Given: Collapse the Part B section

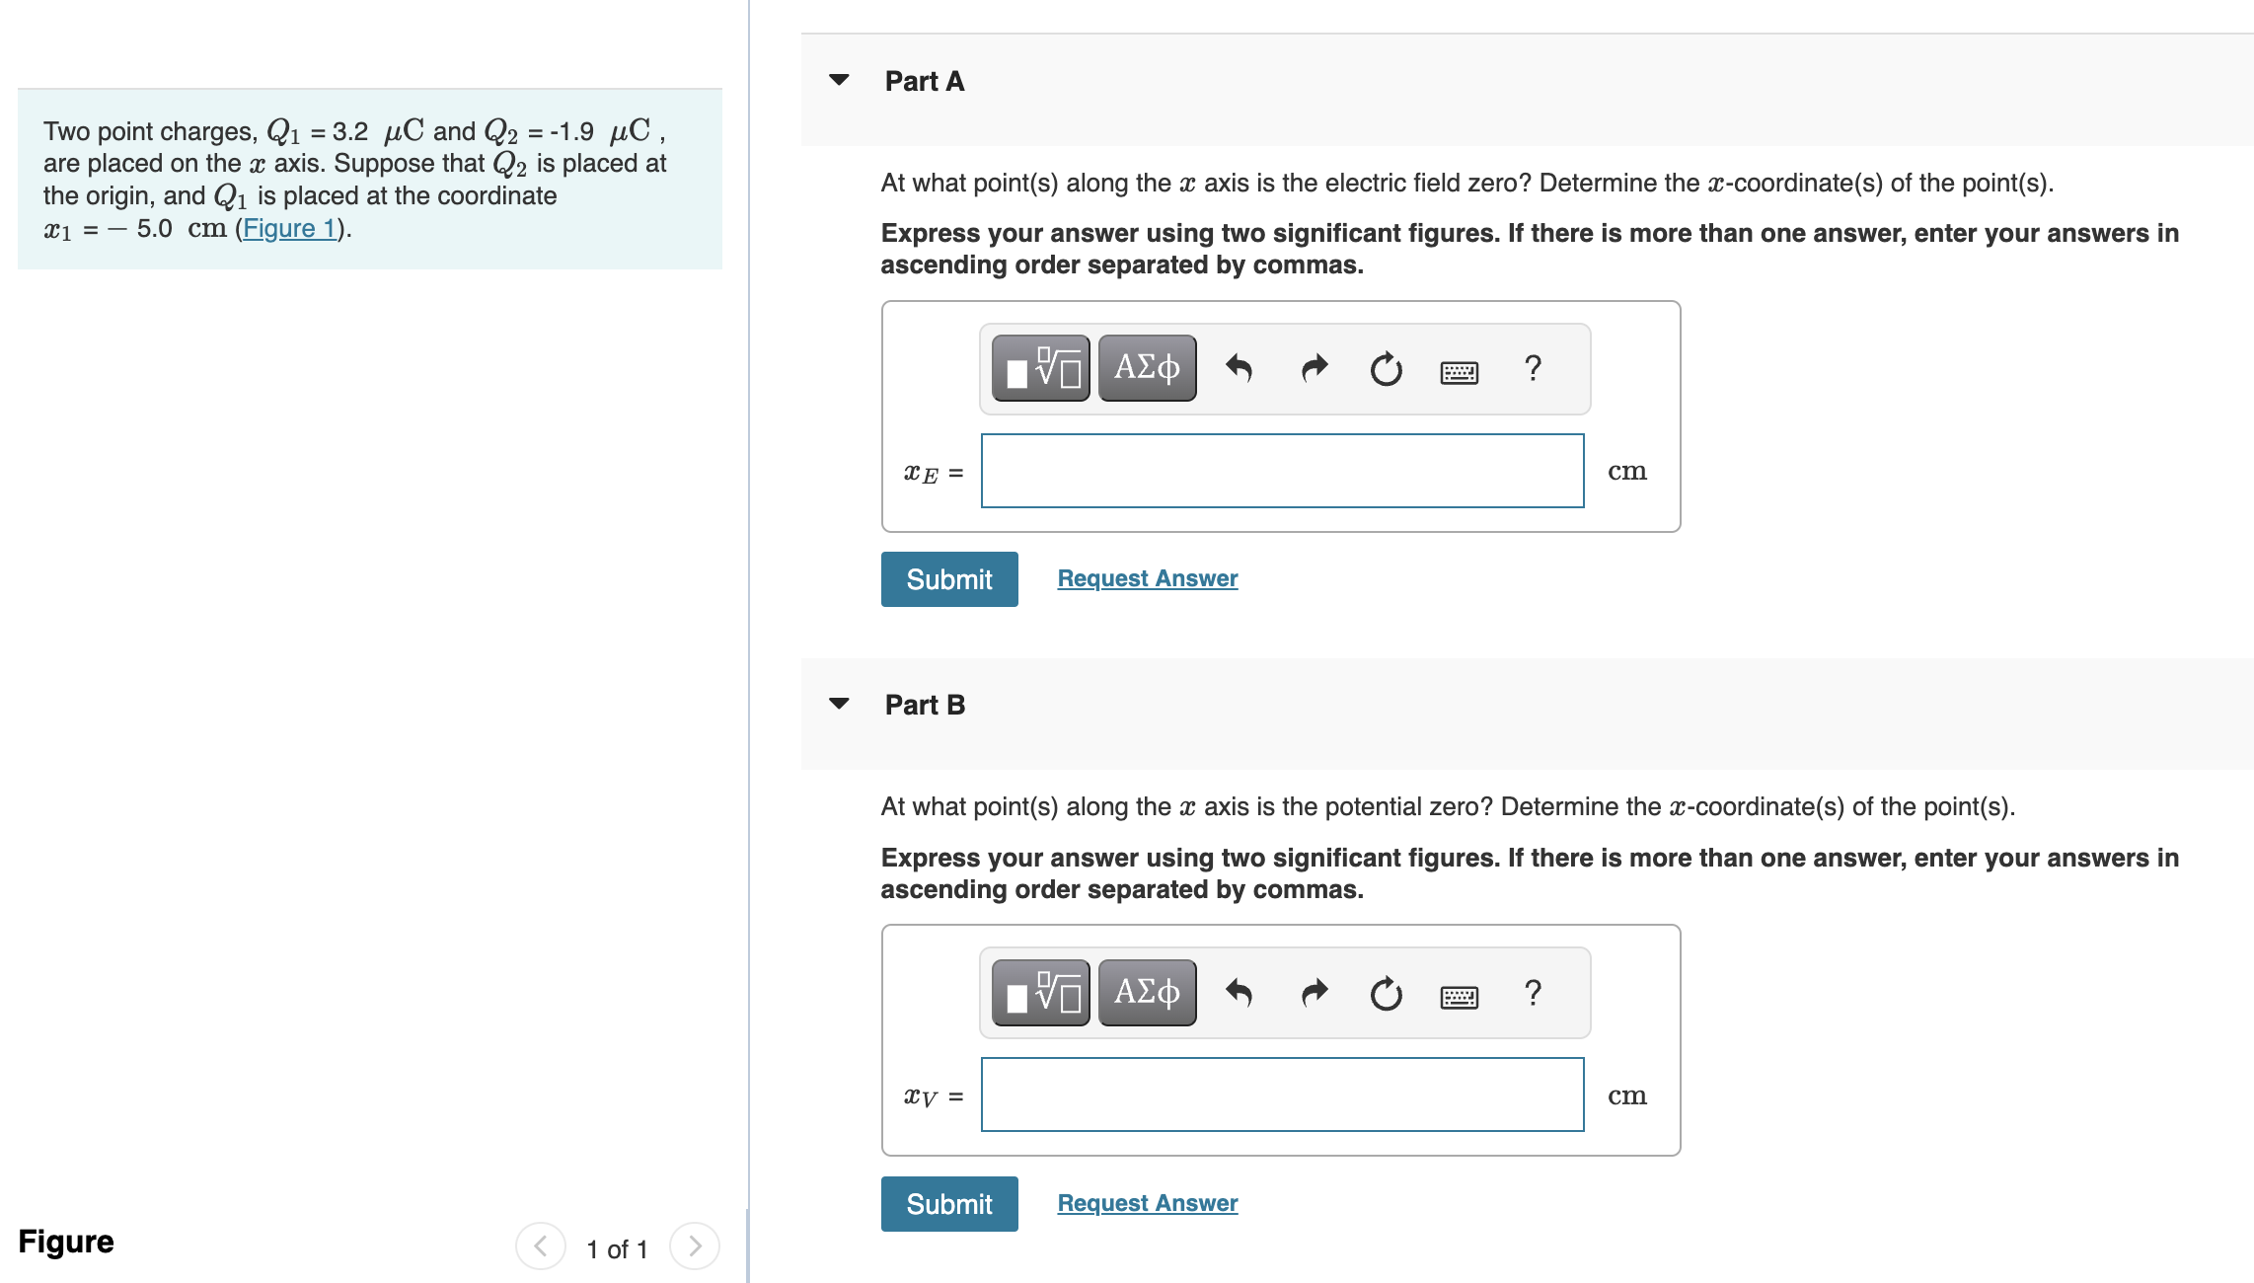Looking at the screenshot, I should point(838,704).
